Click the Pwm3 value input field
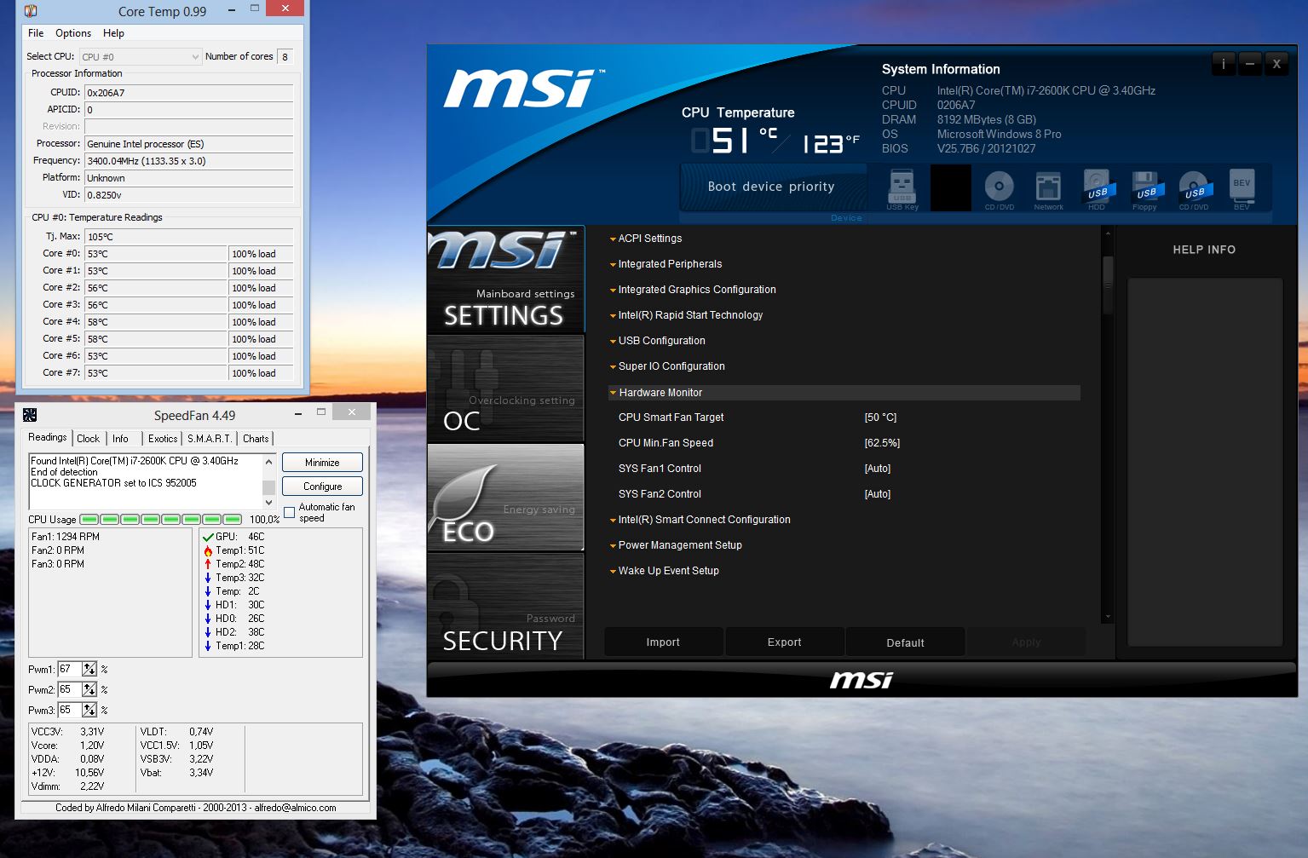The image size is (1308, 858). pyautogui.click(x=70, y=711)
